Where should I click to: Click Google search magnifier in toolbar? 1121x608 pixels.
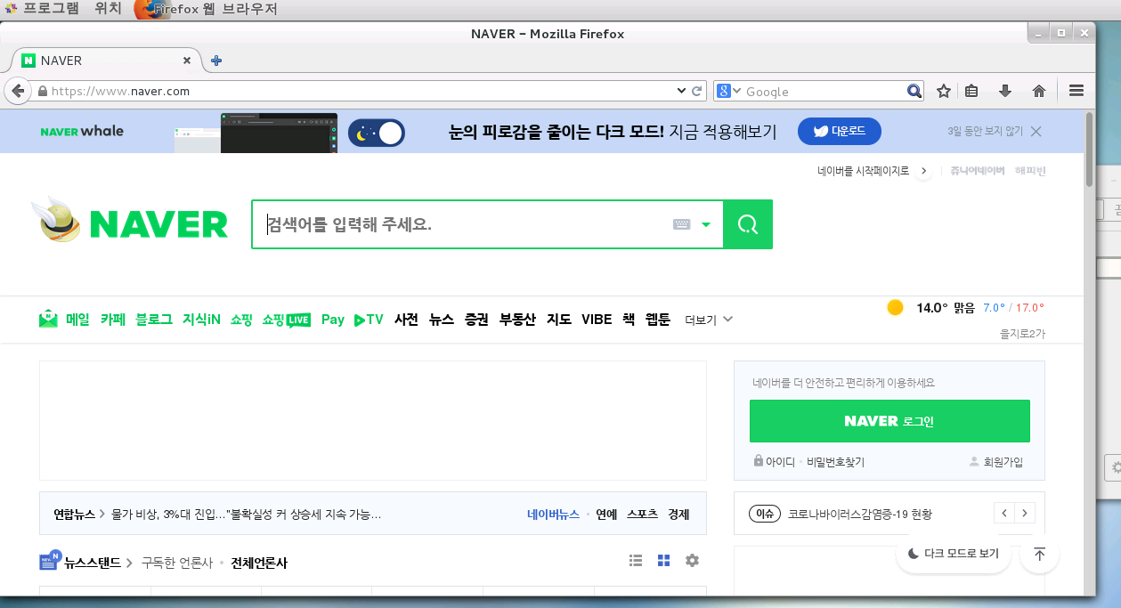click(x=914, y=91)
